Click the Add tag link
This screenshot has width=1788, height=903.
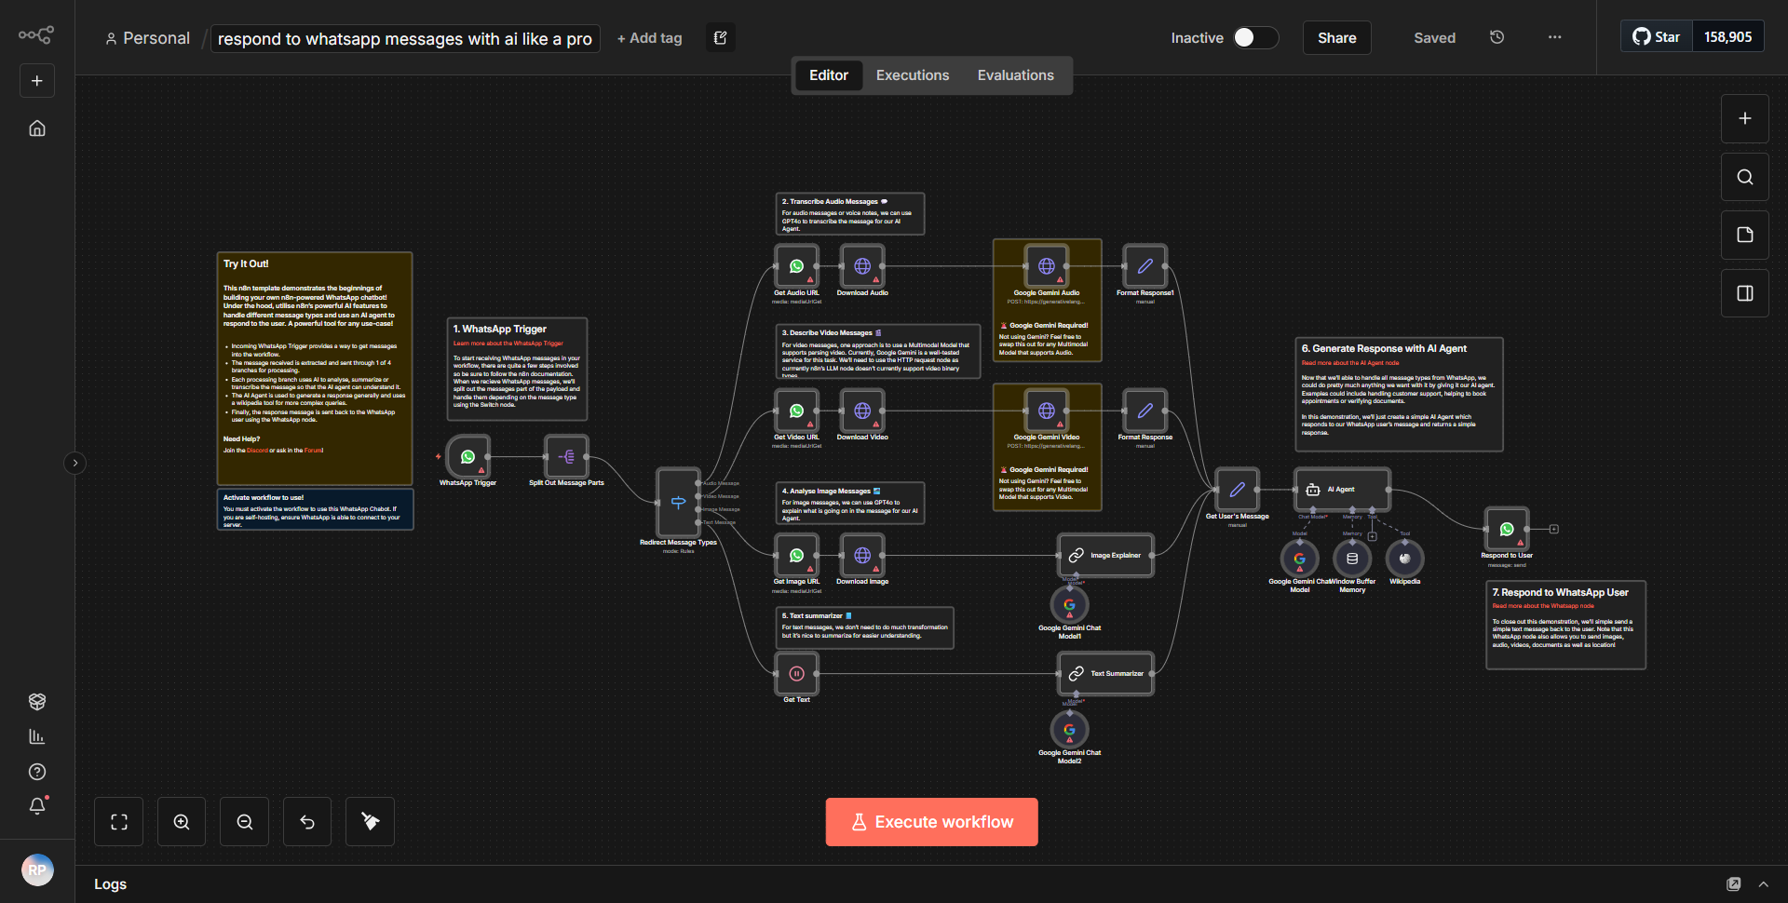pyautogui.click(x=649, y=38)
